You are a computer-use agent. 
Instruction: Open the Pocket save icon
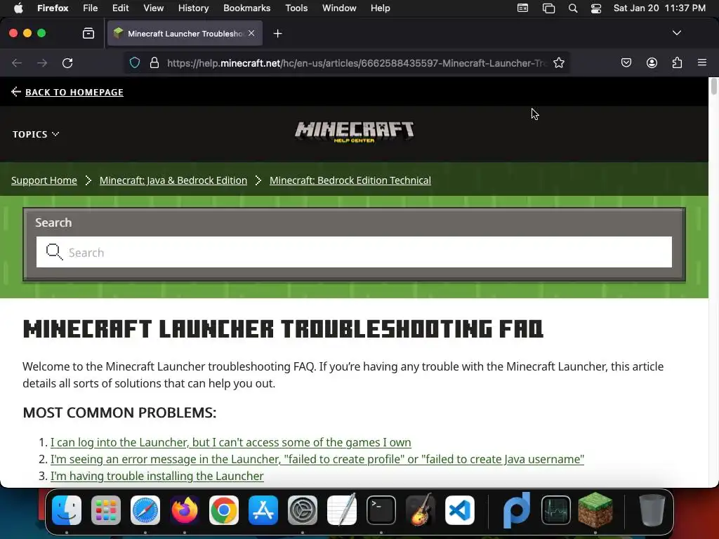(x=626, y=62)
